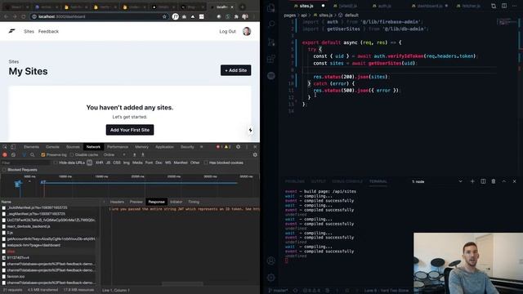Filter network by JS
The image size is (523, 294).
click(108, 163)
